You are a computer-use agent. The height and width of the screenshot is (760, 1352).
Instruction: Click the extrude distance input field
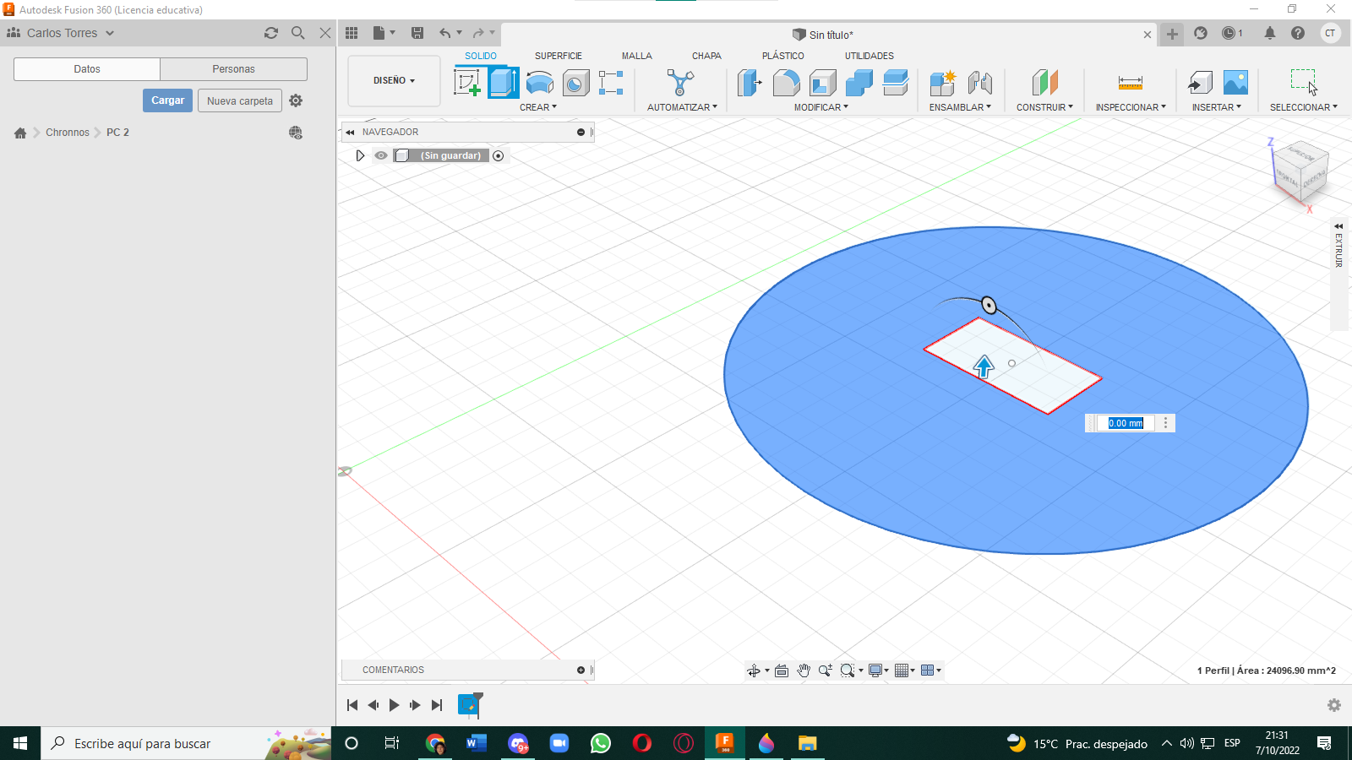[x=1126, y=423]
